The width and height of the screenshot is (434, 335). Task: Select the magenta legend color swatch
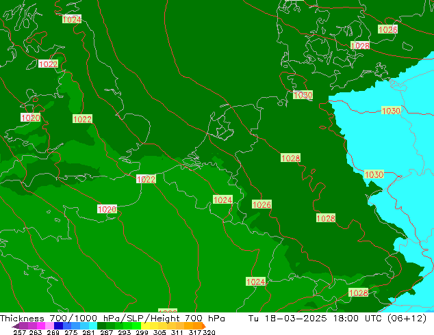pyautogui.click(x=40, y=326)
